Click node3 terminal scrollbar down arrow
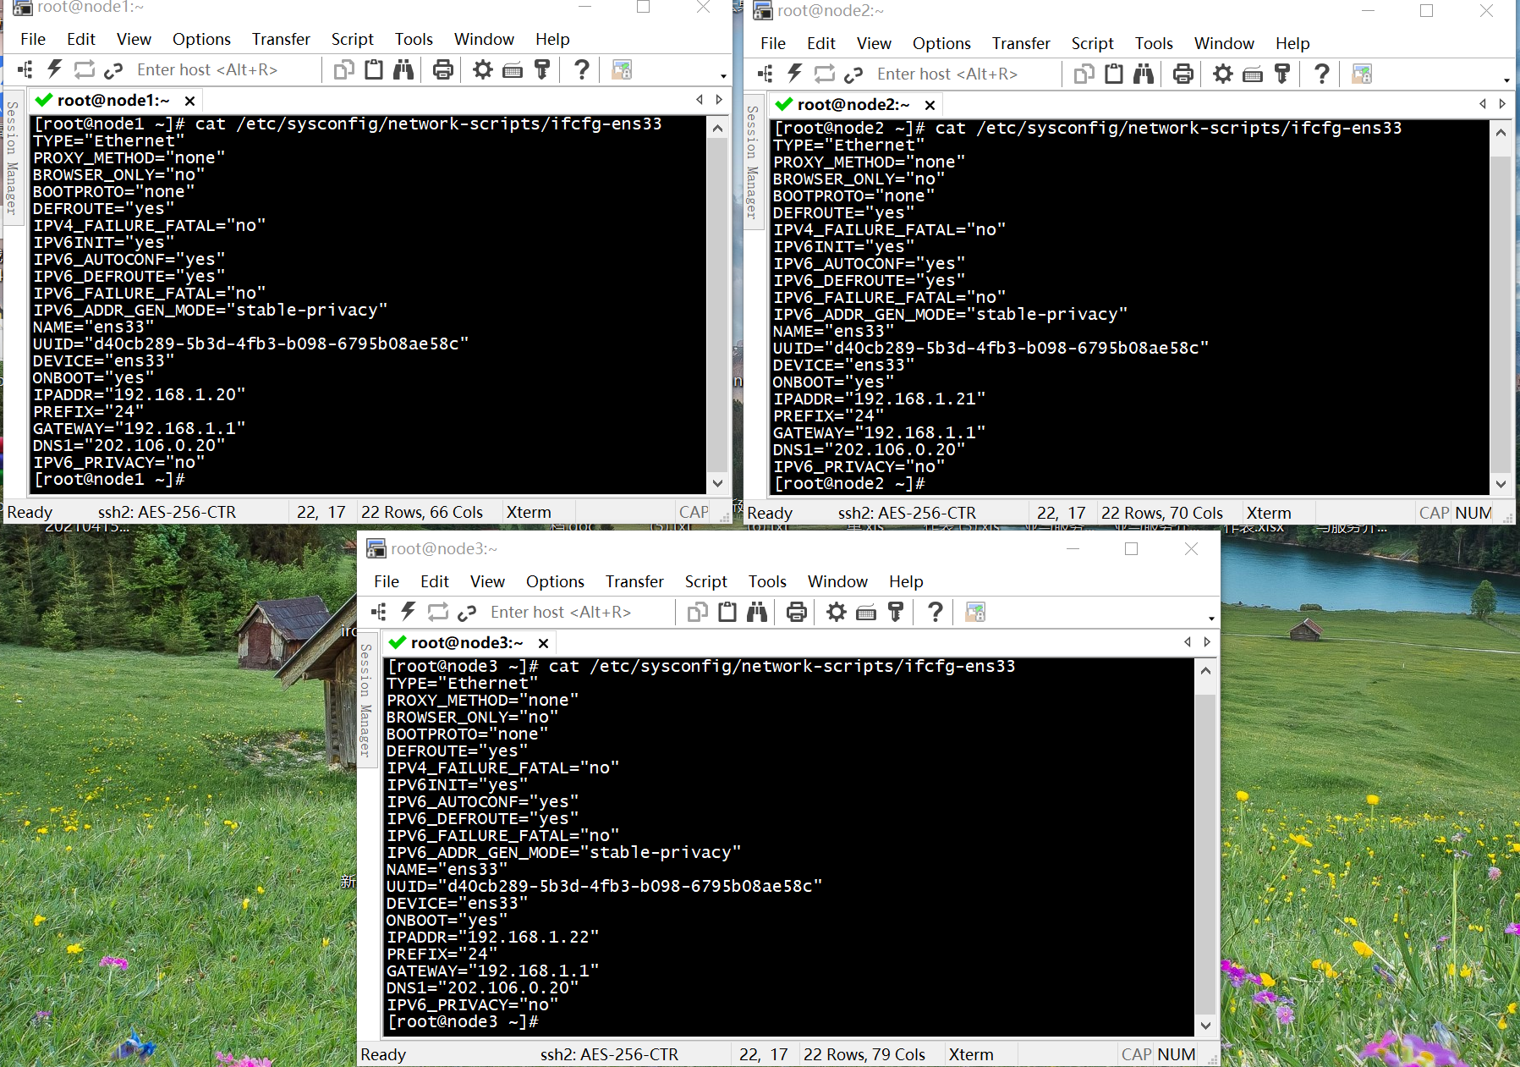This screenshot has height=1067, width=1520. click(x=1206, y=1025)
